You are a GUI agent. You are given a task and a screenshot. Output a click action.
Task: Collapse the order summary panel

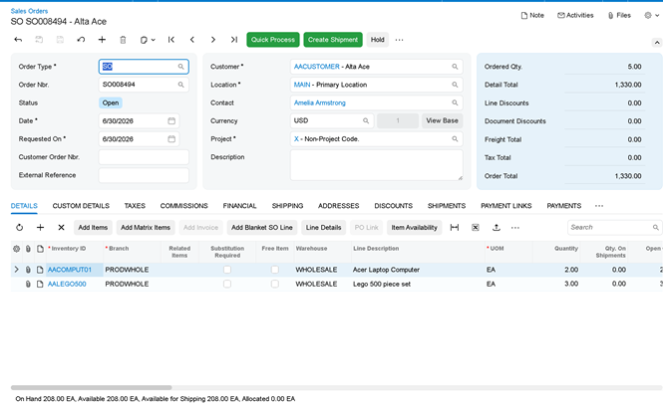point(657,43)
